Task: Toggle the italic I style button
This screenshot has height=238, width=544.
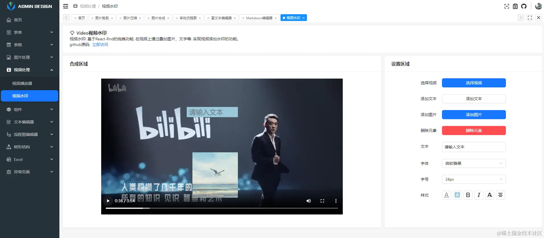Action: click(479, 195)
